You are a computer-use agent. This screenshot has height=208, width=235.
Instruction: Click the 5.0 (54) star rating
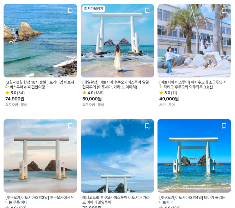[x=15, y=93]
